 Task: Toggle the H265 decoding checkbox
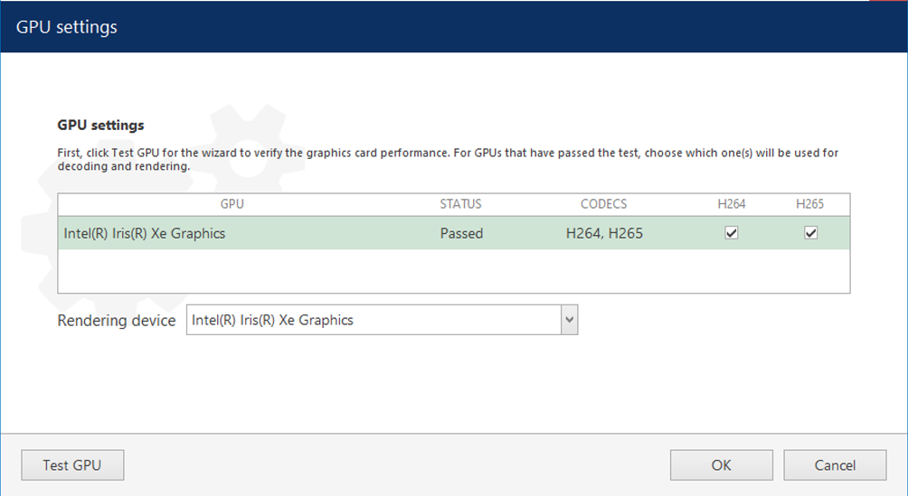point(811,233)
